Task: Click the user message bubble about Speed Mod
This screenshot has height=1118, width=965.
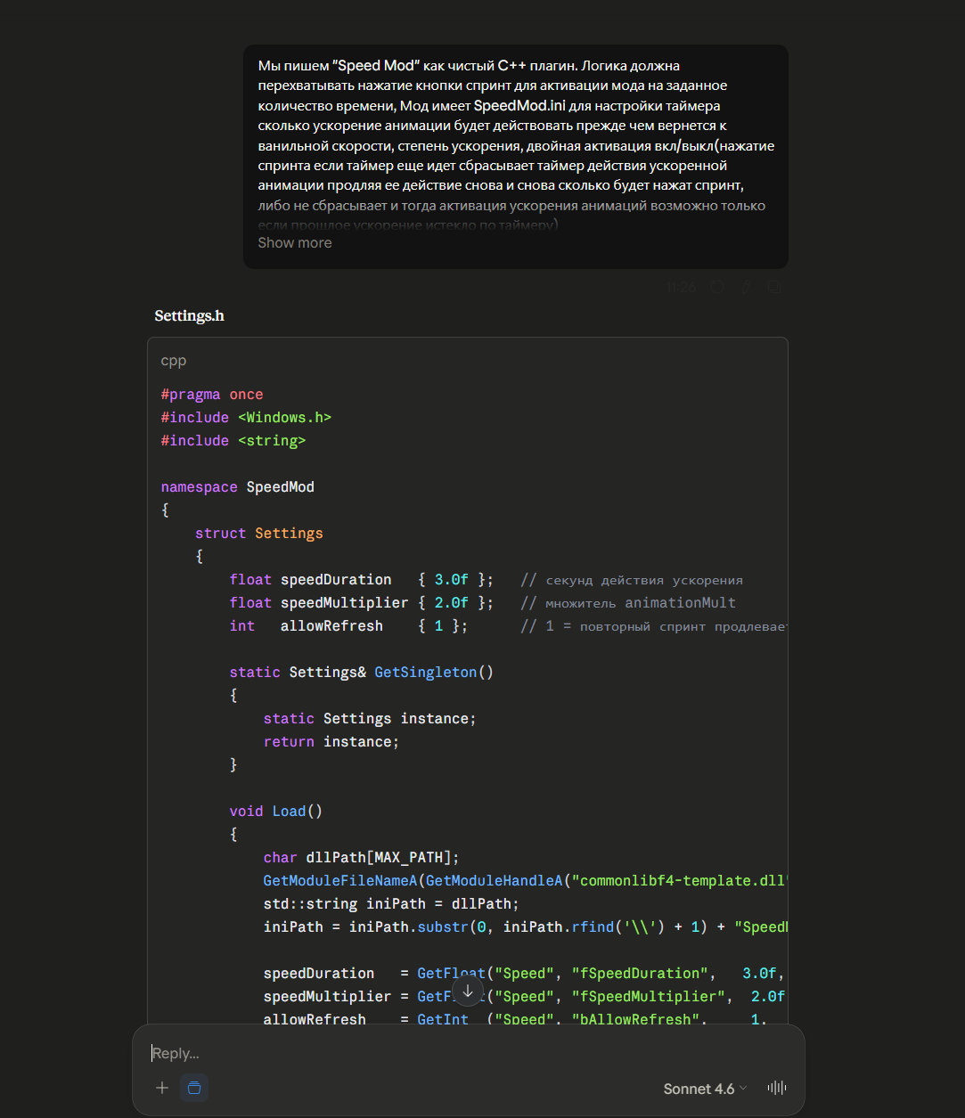Action: click(x=516, y=157)
